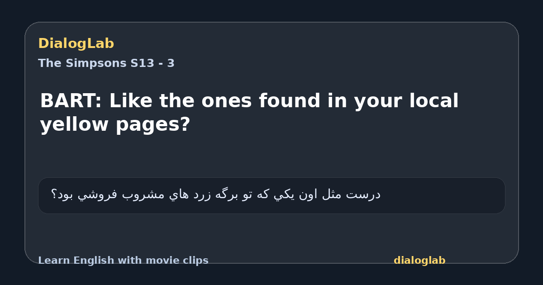Click the DialogLab logo title
Viewport: 543px width, 285px height.
[x=76, y=44]
